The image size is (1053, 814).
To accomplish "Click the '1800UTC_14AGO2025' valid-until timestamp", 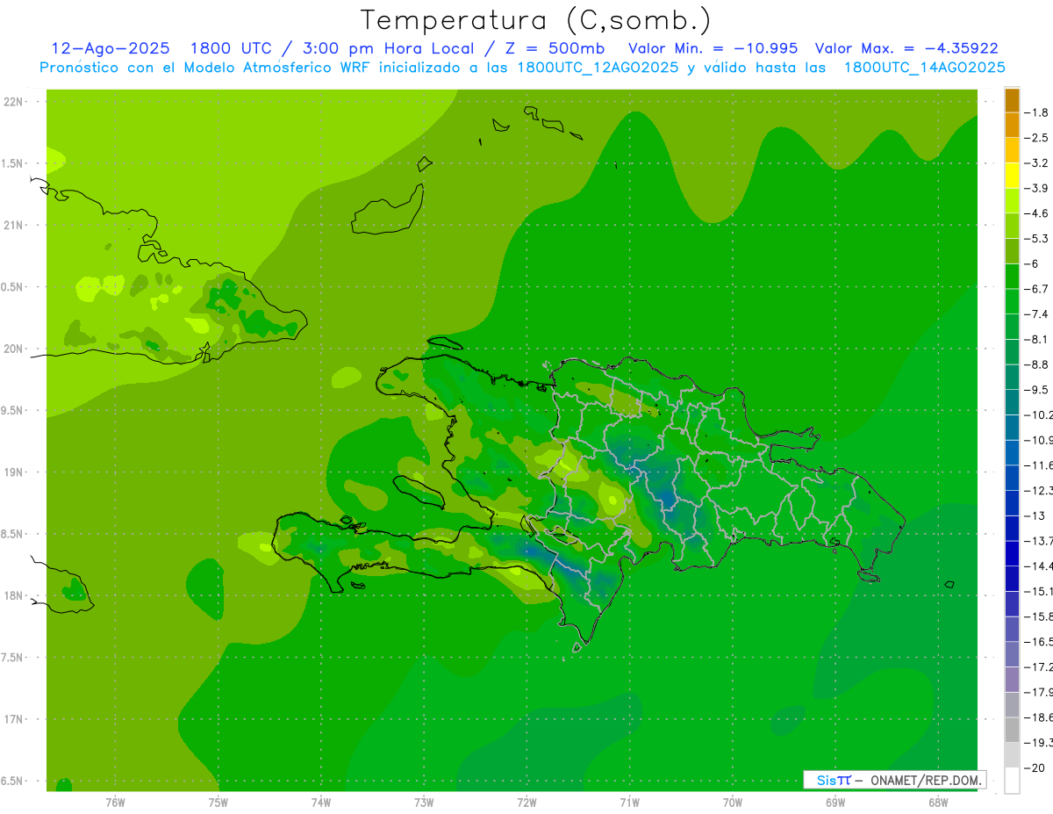I will tap(924, 68).
